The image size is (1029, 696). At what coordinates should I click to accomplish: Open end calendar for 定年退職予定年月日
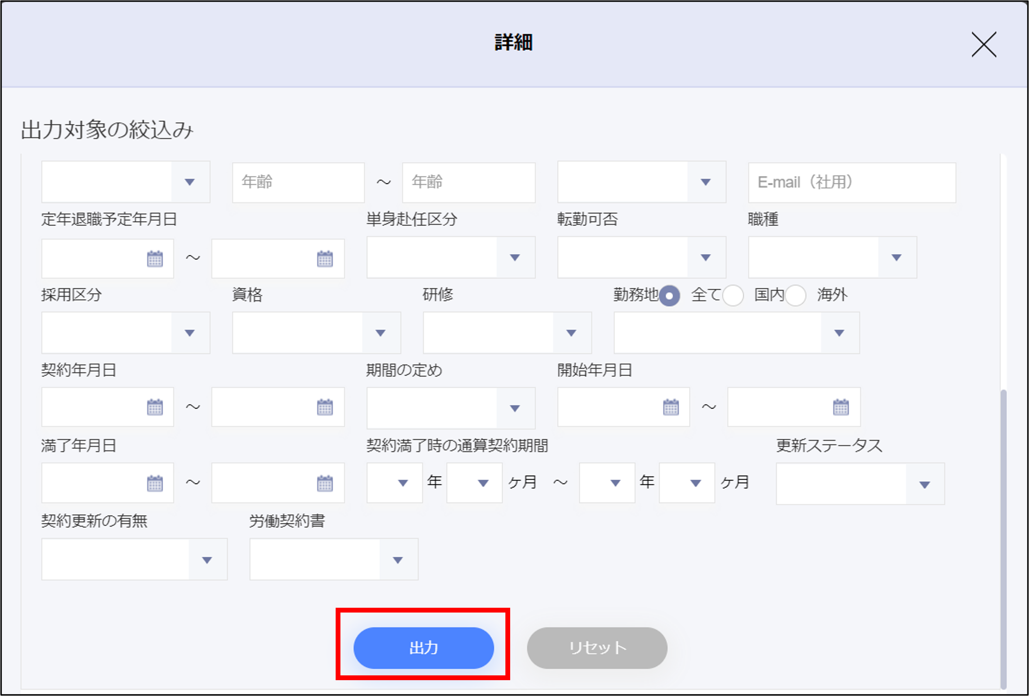pos(325,259)
